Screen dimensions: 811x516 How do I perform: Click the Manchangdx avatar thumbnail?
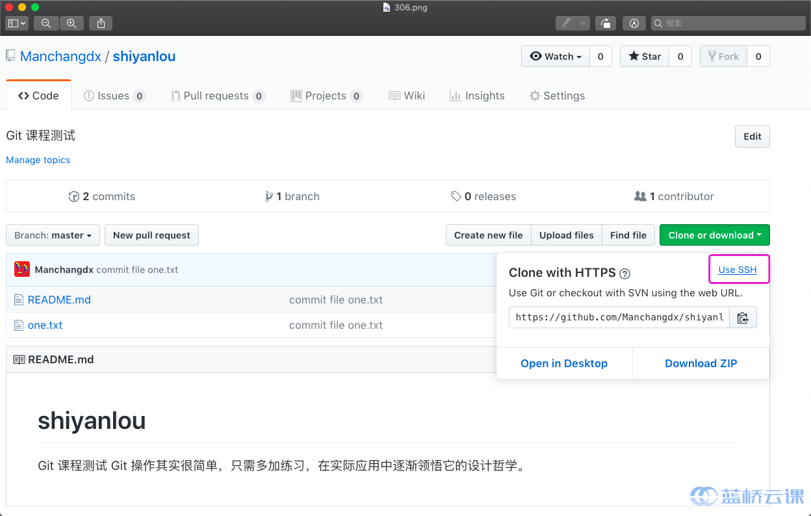point(22,270)
